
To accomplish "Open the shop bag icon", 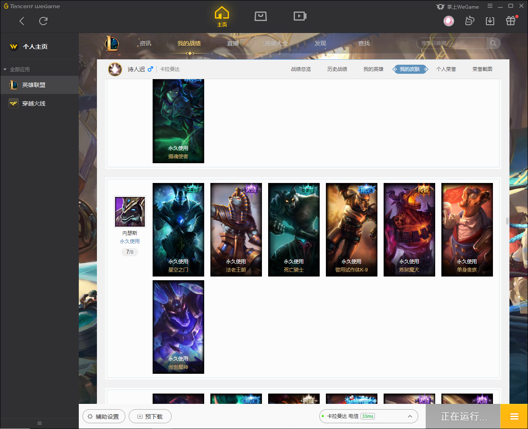I will (x=261, y=16).
